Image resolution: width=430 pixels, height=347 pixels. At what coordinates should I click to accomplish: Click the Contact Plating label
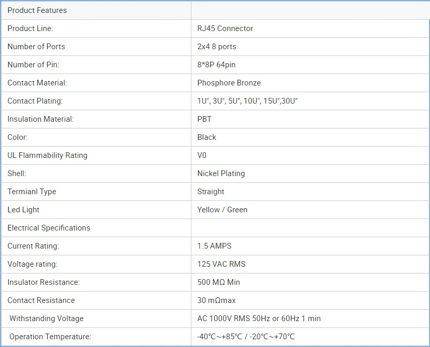(x=35, y=101)
